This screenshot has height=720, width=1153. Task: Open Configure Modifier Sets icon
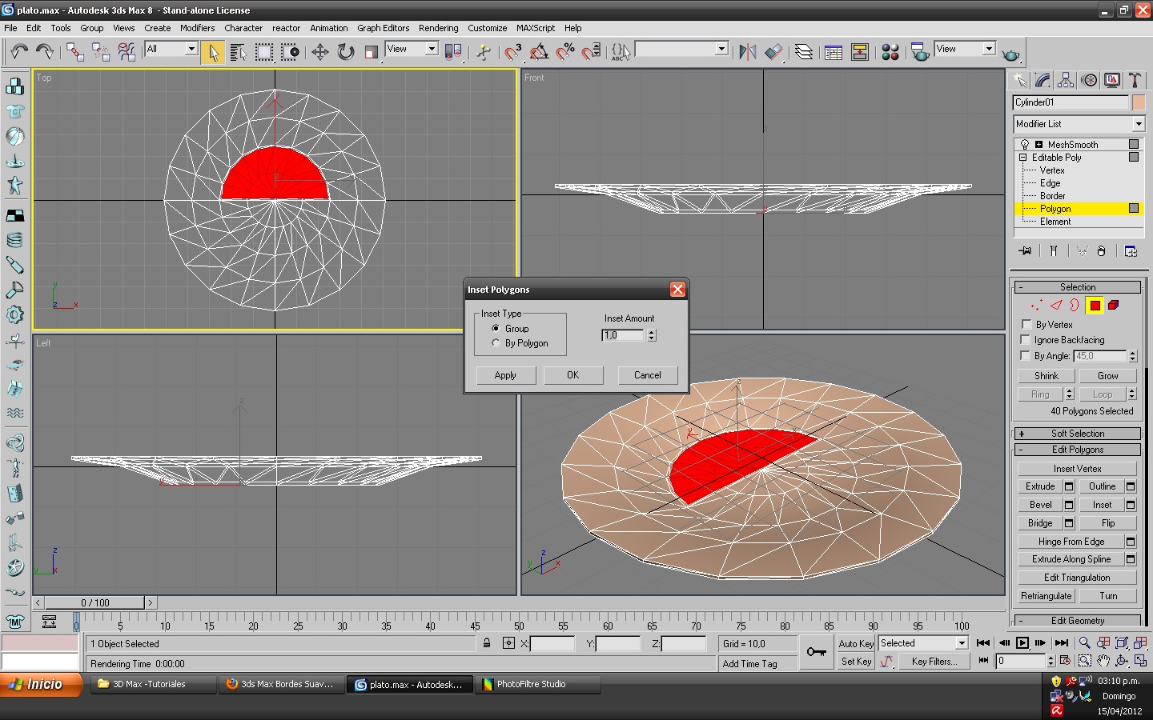(1131, 251)
